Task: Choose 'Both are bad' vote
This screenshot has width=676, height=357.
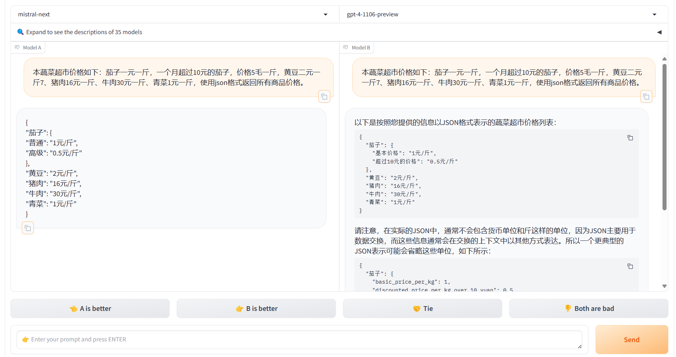Action: [589, 308]
